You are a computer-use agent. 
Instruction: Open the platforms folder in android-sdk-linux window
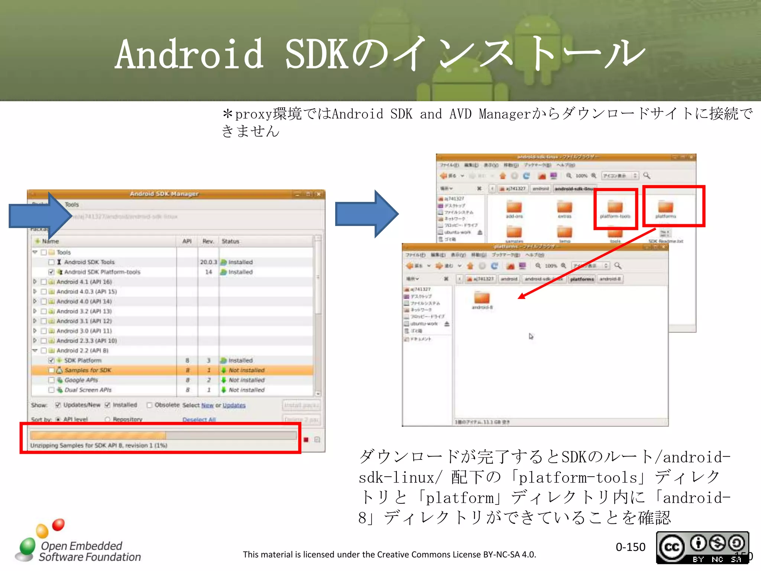[666, 209]
